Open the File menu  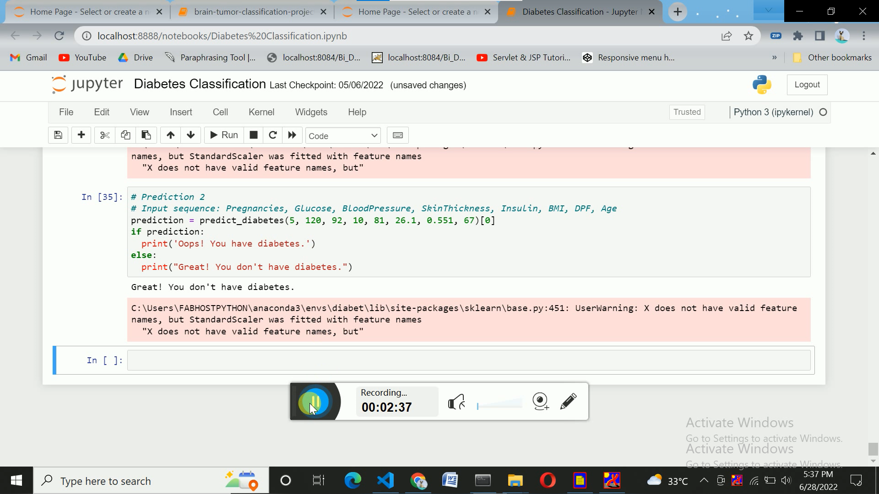point(66,112)
